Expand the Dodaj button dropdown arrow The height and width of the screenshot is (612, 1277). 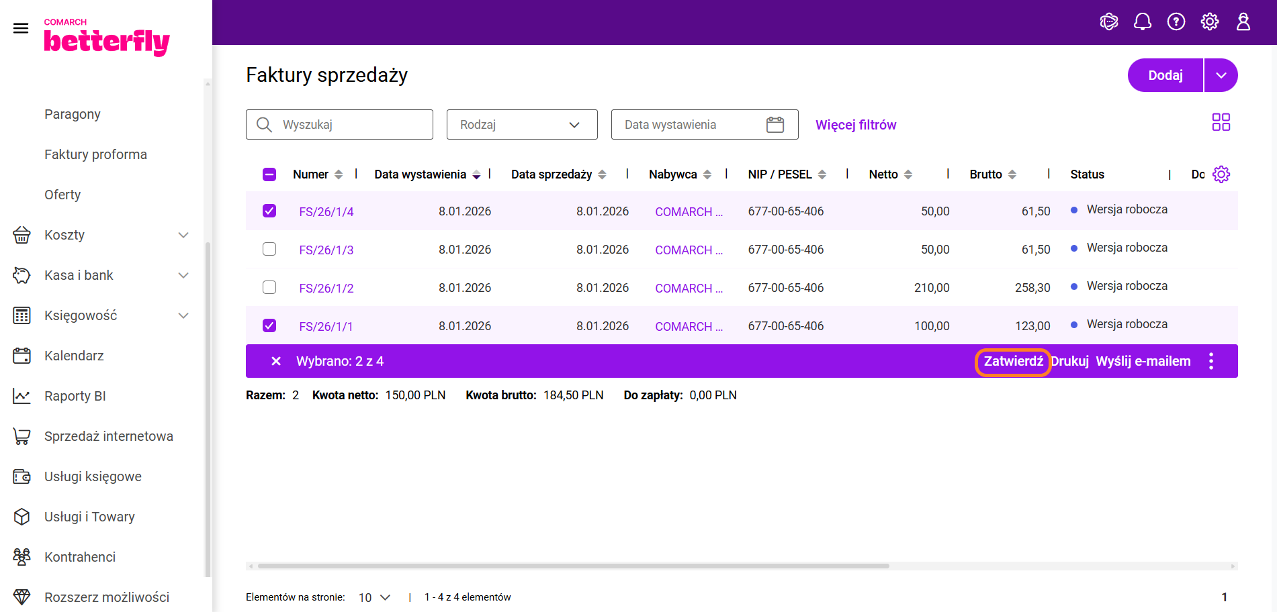[x=1221, y=76]
